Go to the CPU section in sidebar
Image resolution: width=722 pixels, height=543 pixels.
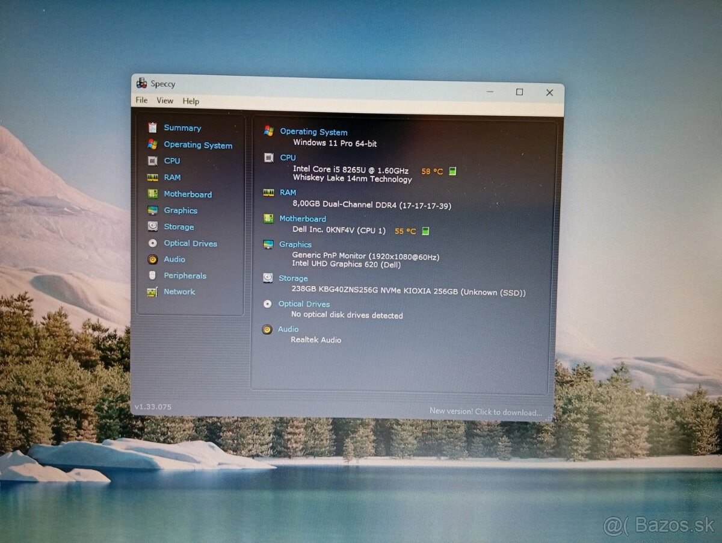[172, 161]
